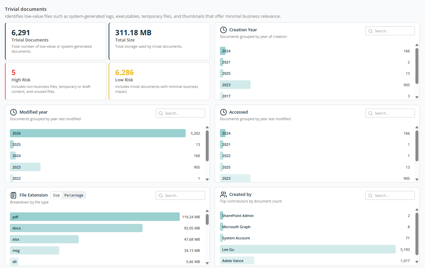Viewport: 425px width, 268px height.
Task: Focus the File Extension search field
Action: [180, 196]
